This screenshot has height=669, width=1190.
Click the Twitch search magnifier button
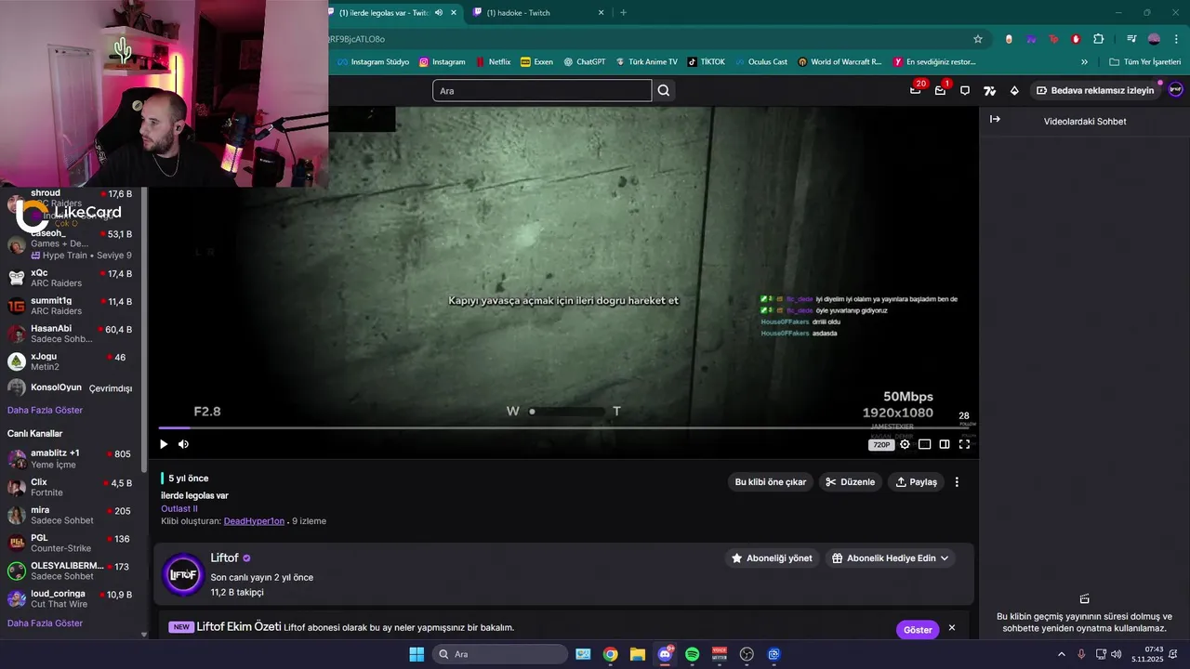[x=664, y=90]
